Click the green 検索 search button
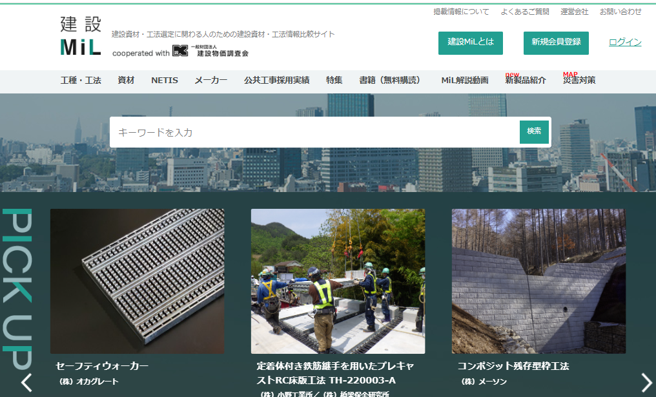The height and width of the screenshot is (397, 656). pos(534,131)
